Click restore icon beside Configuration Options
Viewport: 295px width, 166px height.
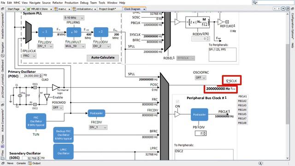(x=293, y=9)
